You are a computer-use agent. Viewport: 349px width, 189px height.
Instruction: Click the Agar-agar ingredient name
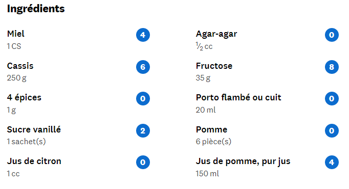[216, 34]
